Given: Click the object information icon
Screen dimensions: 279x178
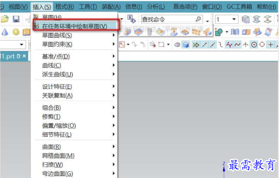Looking at the screenshot, I should coord(131,19).
